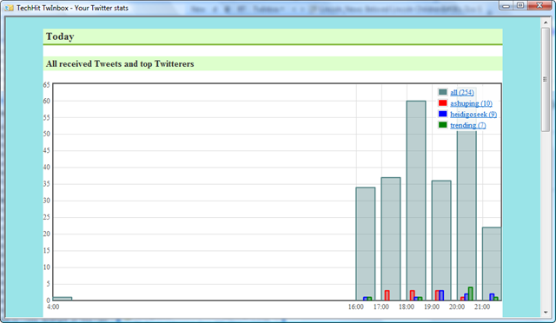Click the gray 'all' legend swatch
556x323 pixels.
point(442,92)
